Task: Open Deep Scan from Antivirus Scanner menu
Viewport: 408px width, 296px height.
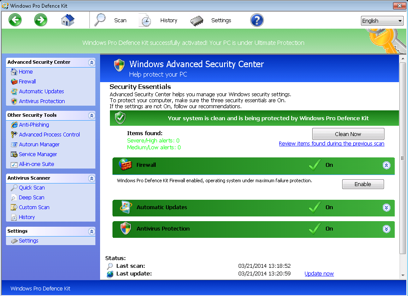Action: [31, 198]
